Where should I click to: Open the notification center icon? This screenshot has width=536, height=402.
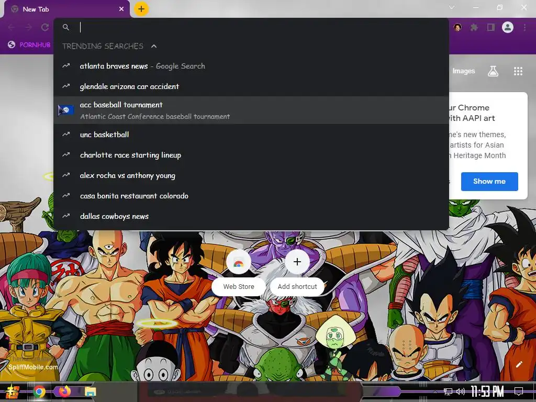[519, 392]
